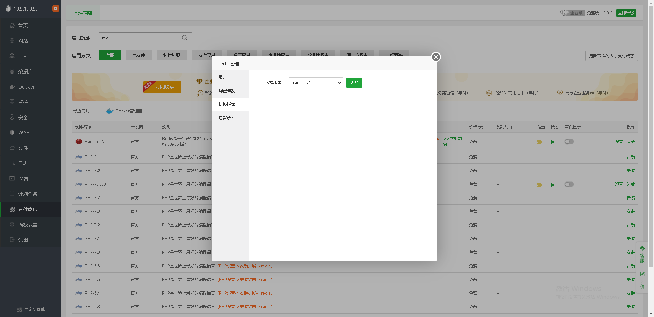
Task: Click the 安全 shield icon
Action: pos(12,117)
